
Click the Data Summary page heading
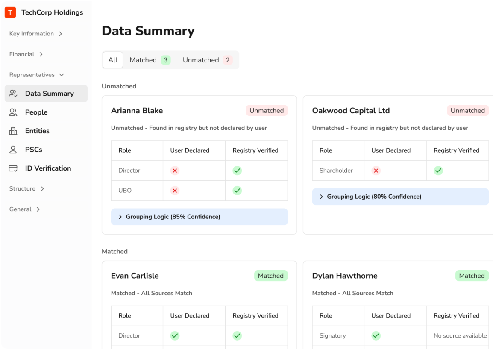[148, 31]
